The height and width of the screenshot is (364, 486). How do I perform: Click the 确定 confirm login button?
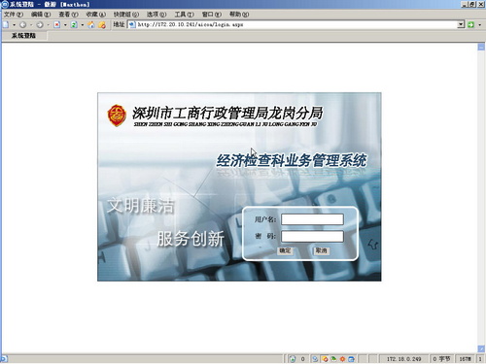point(285,250)
